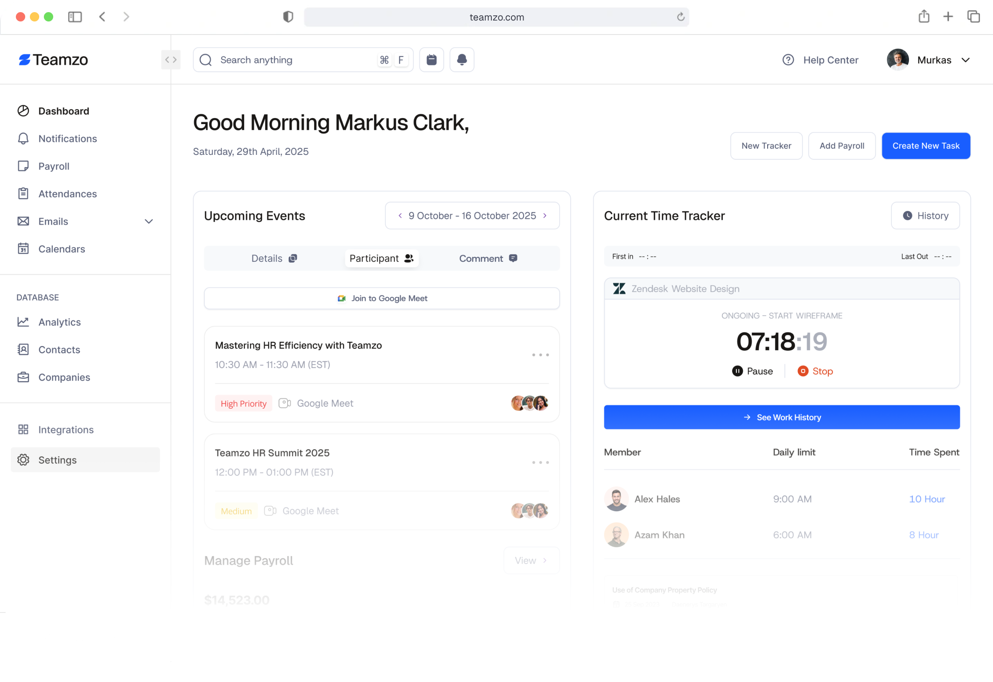Screen dimensions: 993x682
Task: Open the notifications bell icon
Action: (x=462, y=59)
